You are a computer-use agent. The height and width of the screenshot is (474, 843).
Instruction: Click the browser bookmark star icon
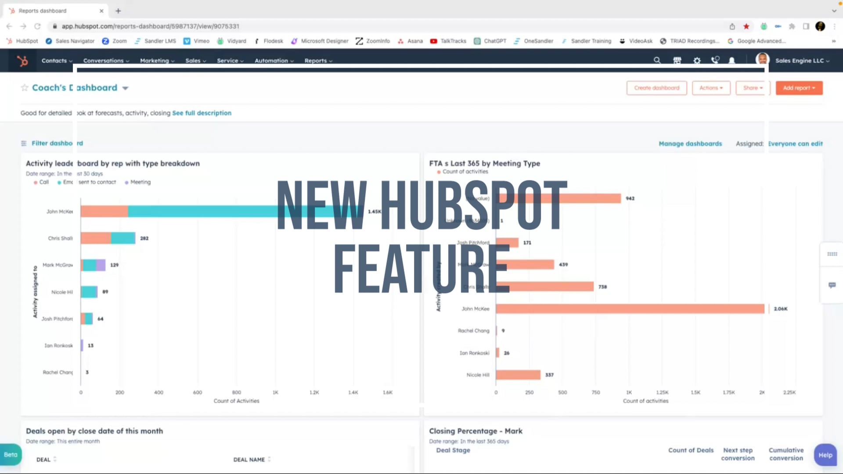[x=746, y=26]
